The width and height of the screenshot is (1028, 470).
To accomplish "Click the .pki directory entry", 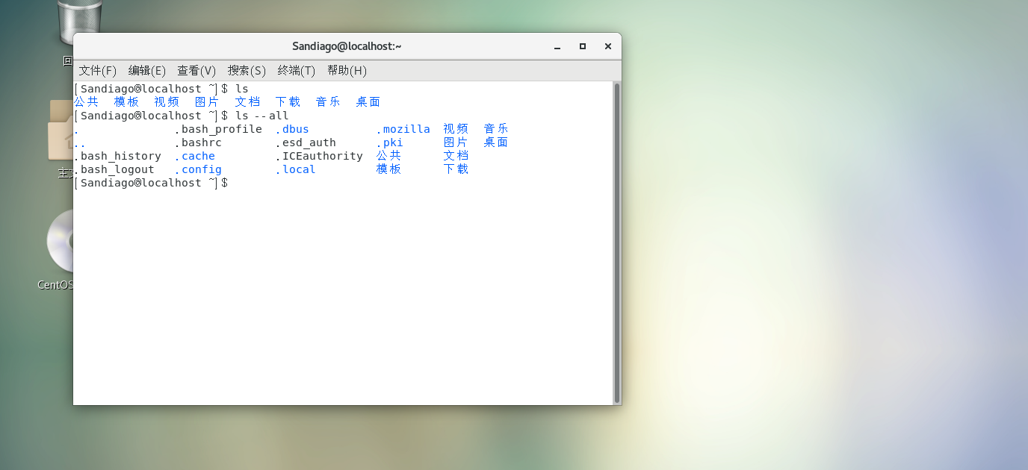I will pos(390,142).
